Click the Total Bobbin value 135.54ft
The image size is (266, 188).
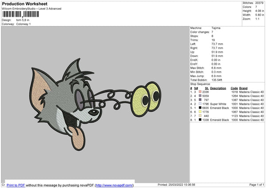217,80
